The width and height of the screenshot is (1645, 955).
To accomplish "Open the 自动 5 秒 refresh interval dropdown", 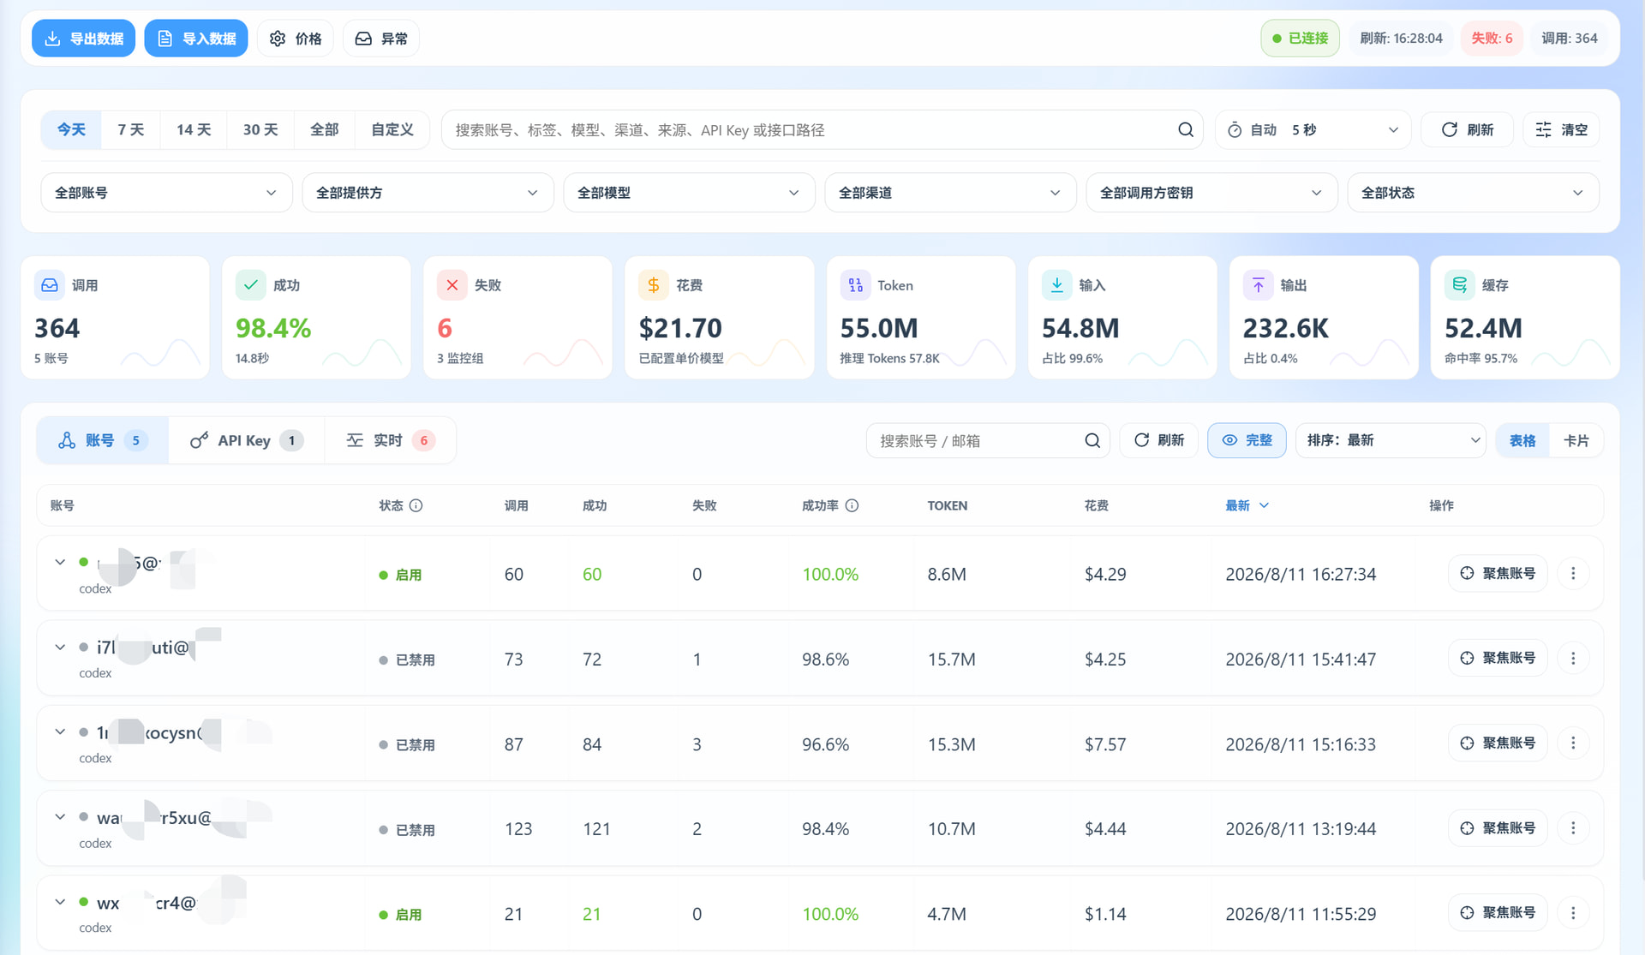I will 1313,129.
